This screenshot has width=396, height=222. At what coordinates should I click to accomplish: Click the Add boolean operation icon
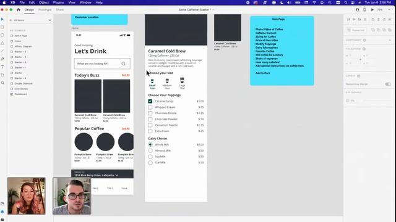(x=373, y=30)
